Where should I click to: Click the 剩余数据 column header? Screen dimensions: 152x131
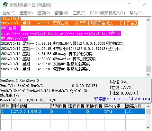(x=95, y=106)
